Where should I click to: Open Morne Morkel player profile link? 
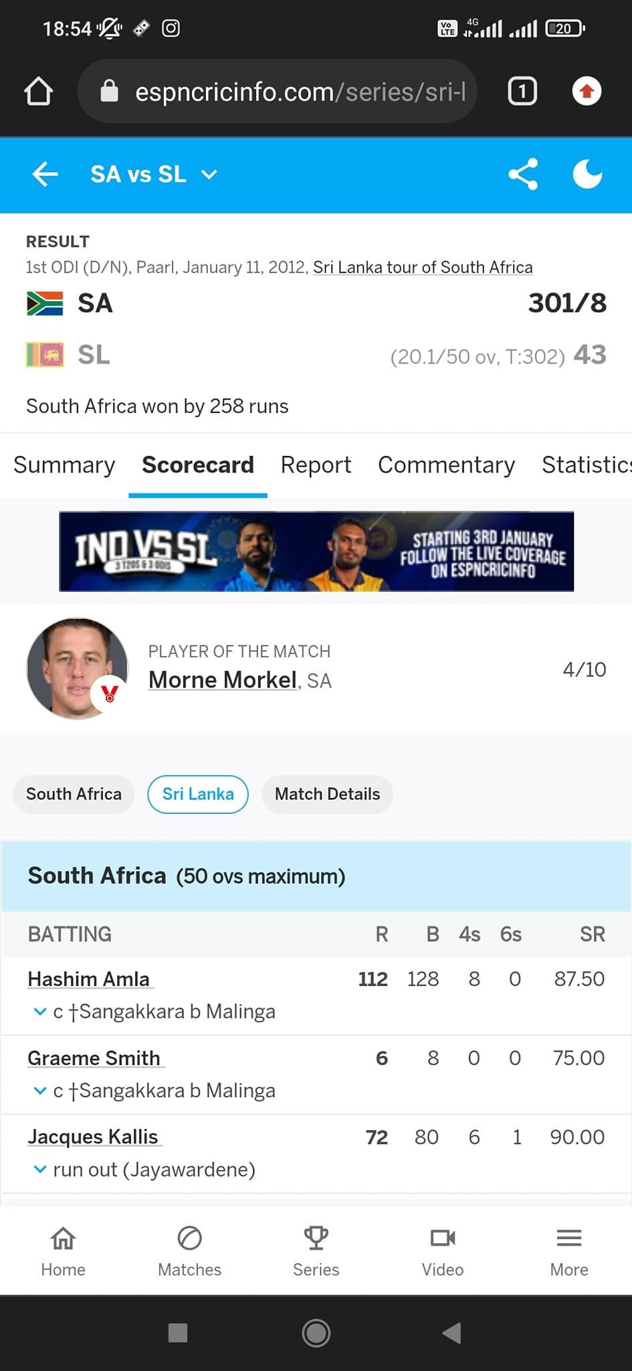pos(223,679)
